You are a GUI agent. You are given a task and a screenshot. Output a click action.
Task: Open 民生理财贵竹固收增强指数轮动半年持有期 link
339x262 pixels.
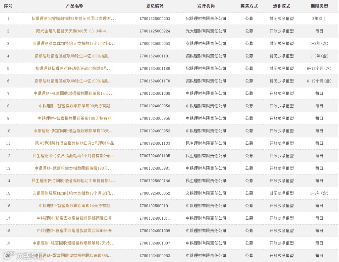74,181
